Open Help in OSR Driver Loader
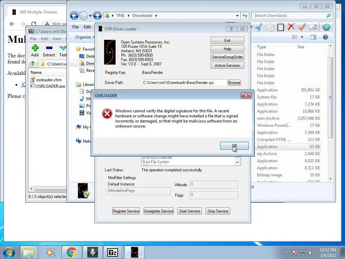 point(227,49)
